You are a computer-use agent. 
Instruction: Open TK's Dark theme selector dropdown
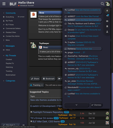click(11, 125)
